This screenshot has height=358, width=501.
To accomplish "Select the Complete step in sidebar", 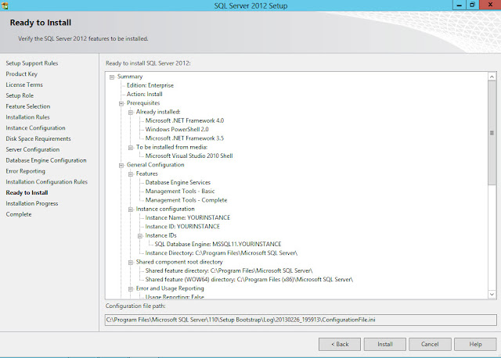I will coord(19,214).
